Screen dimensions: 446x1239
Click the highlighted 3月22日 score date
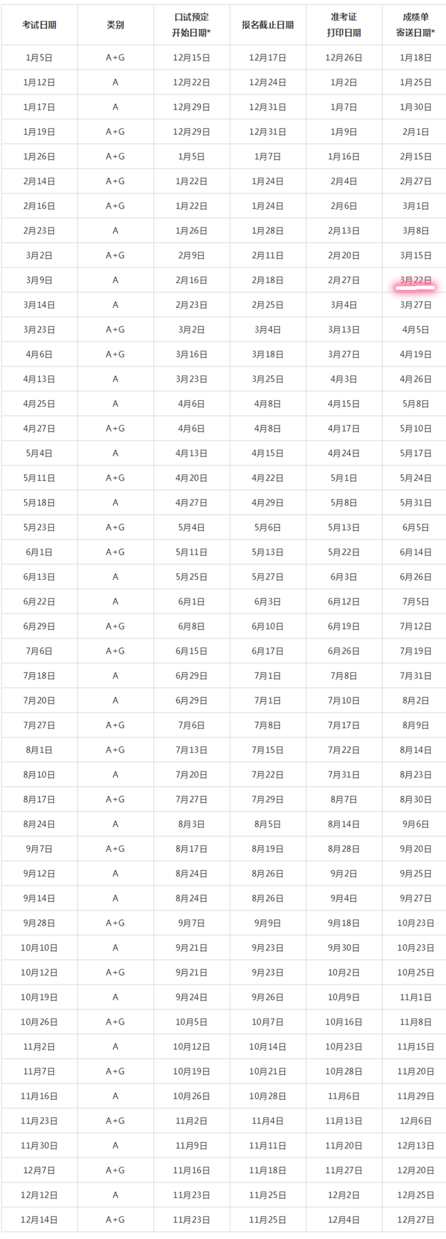click(x=415, y=280)
